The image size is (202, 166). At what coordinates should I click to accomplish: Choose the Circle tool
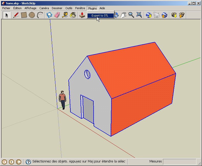[x=32, y=15]
